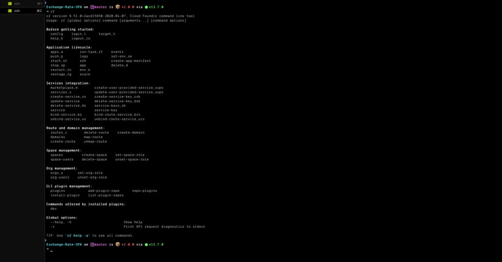Click the 'Org management:' heading
Image resolution: width=502 pixels, height=262 pixels.
(x=62, y=168)
